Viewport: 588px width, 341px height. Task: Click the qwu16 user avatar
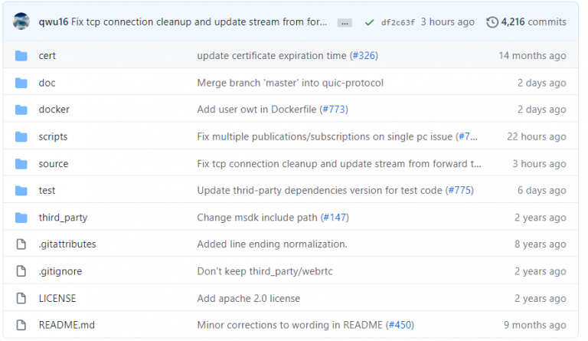pos(21,22)
